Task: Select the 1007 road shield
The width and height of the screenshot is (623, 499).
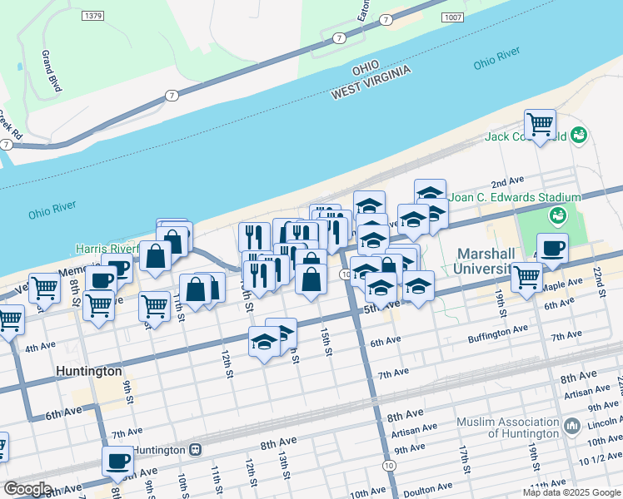Action: tap(453, 17)
